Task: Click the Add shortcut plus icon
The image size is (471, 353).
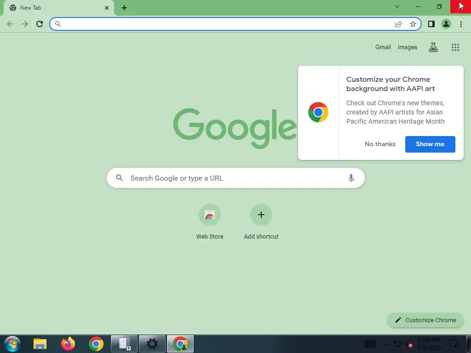Action: [261, 215]
